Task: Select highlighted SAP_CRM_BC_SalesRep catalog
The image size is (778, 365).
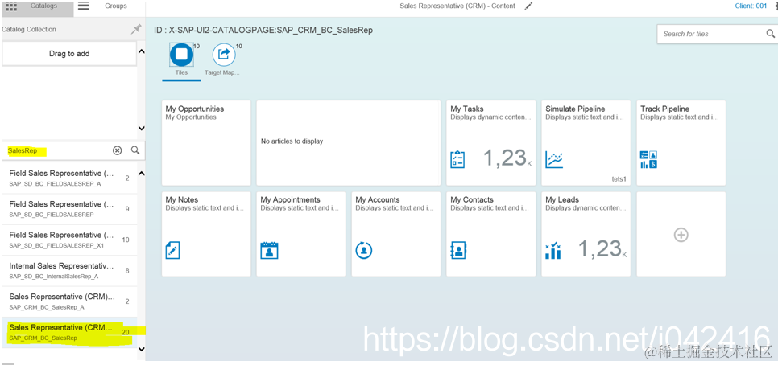Action: coord(69,332)
